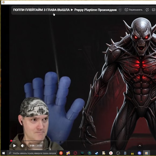
Task: Click the taskbar search input field
Action: pos(32,153)
